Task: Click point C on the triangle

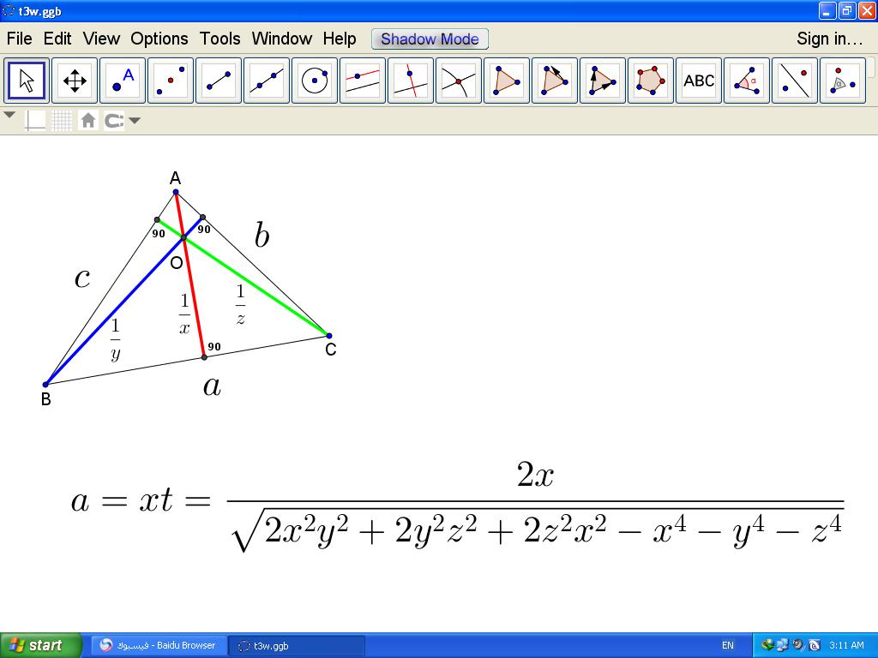Action: point(328,336)
